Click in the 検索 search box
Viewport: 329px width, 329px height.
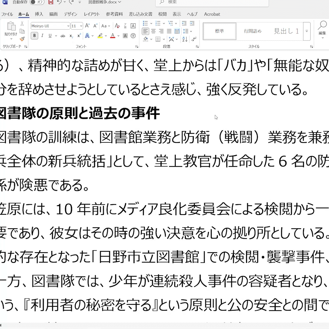pos(211,2)
